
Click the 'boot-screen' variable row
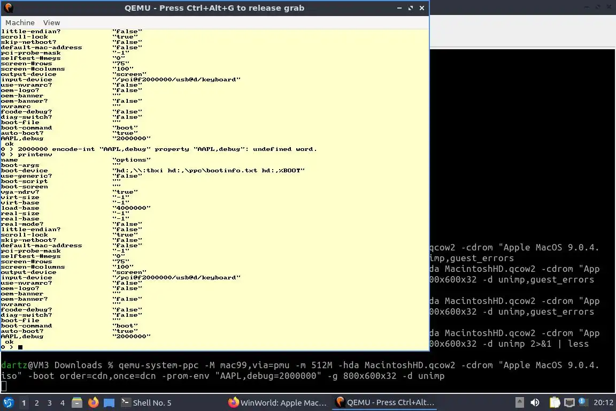point(61,187)
